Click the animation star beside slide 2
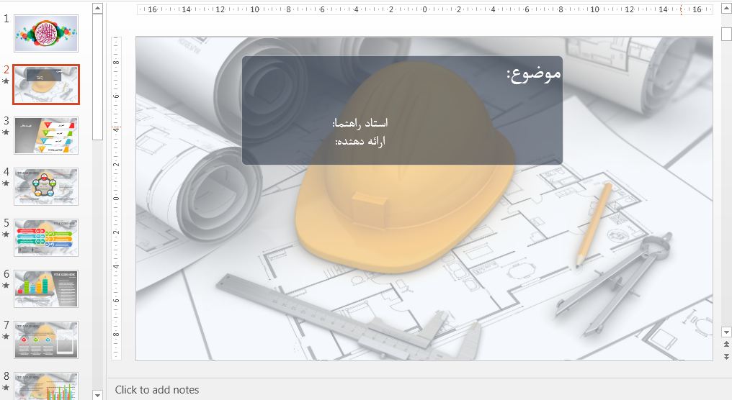The image size is (732, 400). coord(6,81)
